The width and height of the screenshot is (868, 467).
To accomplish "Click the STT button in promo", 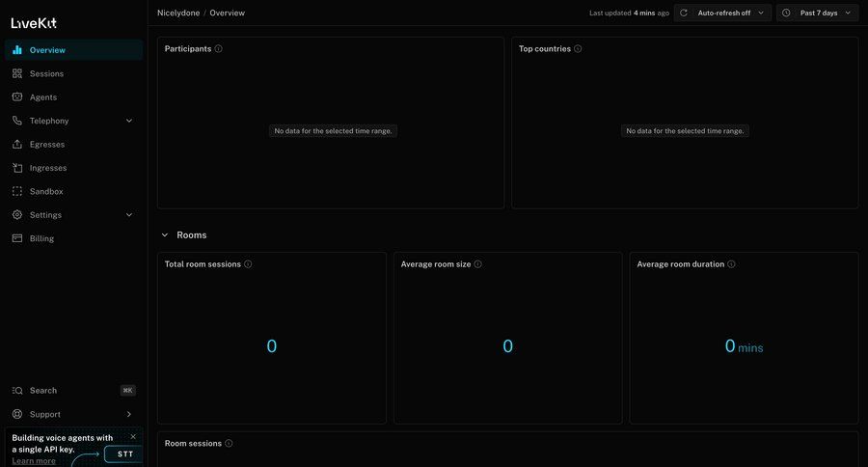I will coord(123,453).
